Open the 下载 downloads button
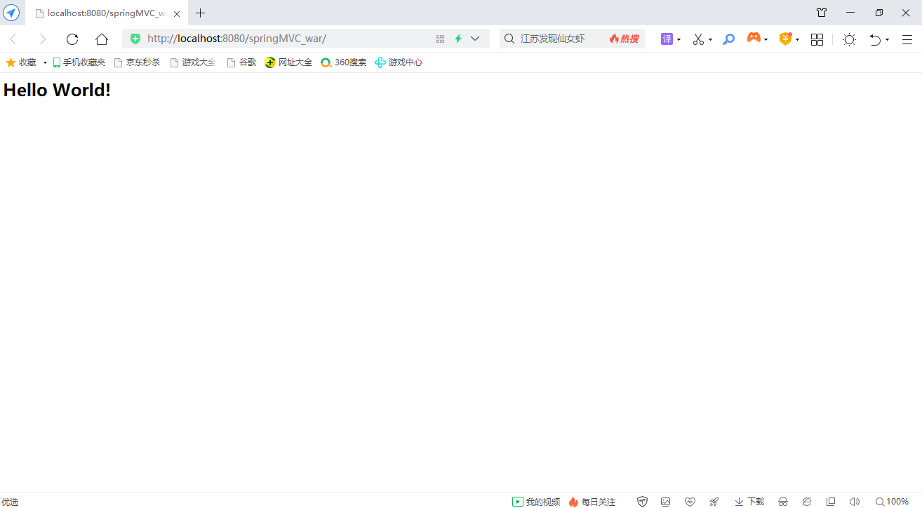 749,502
